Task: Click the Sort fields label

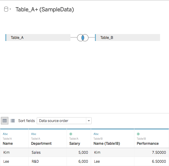Action: tap(27, 121)
